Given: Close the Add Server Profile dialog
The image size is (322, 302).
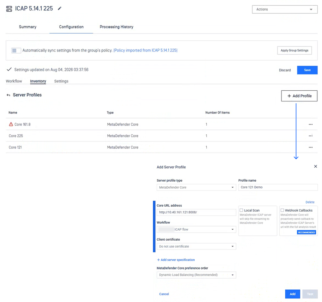Looking at the screenshot, I should (x=315, y=166).
